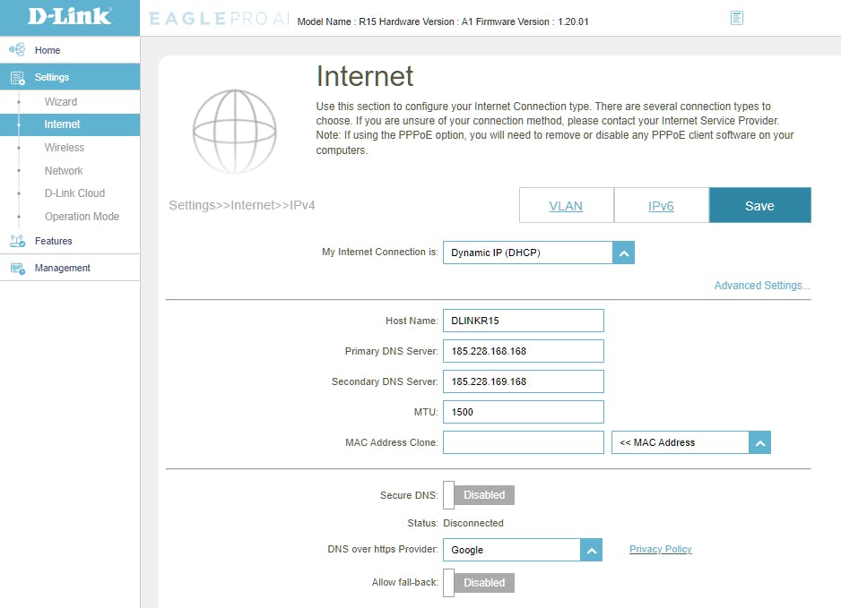Open the Settings sidebar menu
Viewport: 841px width, 608px height.
point(70,77)
